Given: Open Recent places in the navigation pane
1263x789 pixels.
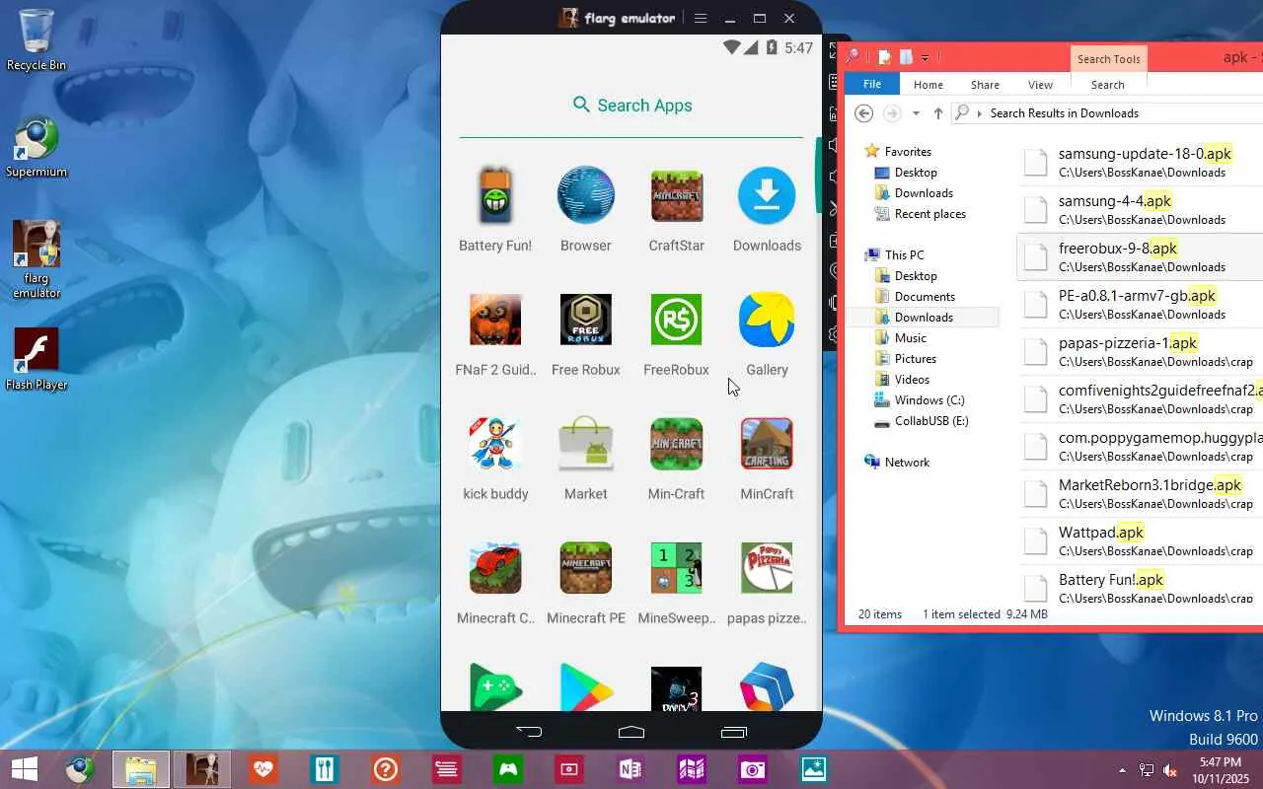Looking at the screenshot, I should click(x=929, y=214).
